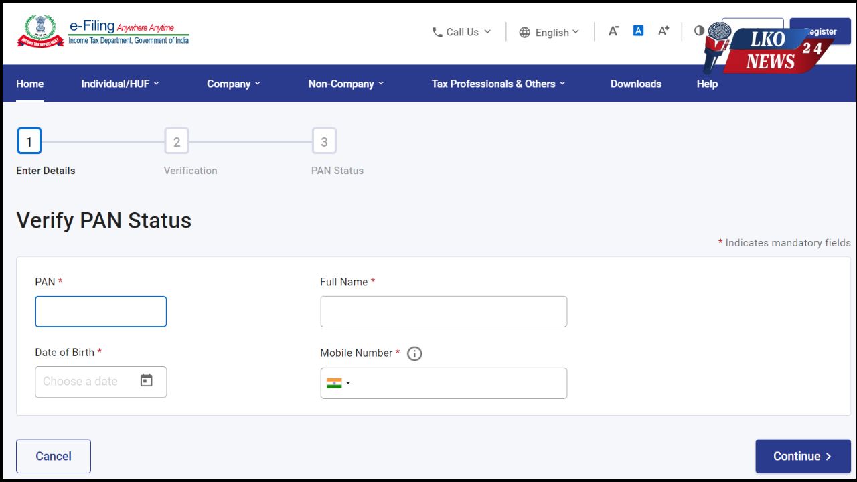This screenshot has width=857, height=482.
Task: Expand Tax Professionals & Others menu
Action: tap(499, 84)
